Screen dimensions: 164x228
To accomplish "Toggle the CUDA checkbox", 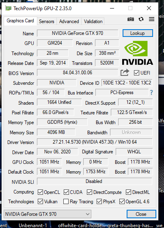I will (66, 192).
